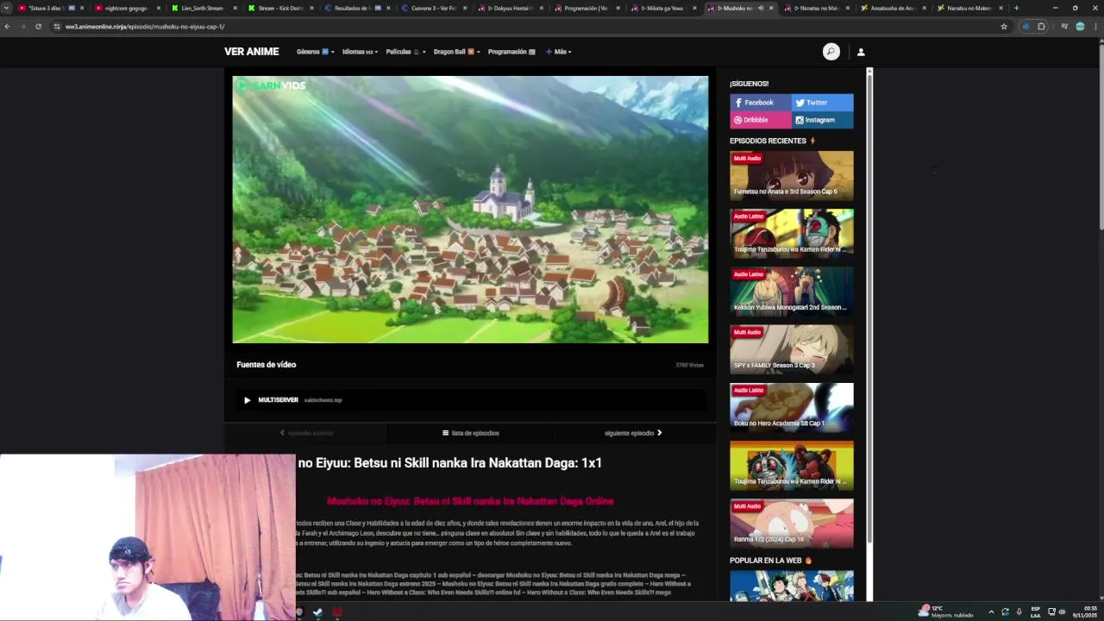Expand the Géneros menu

[314, 52]
